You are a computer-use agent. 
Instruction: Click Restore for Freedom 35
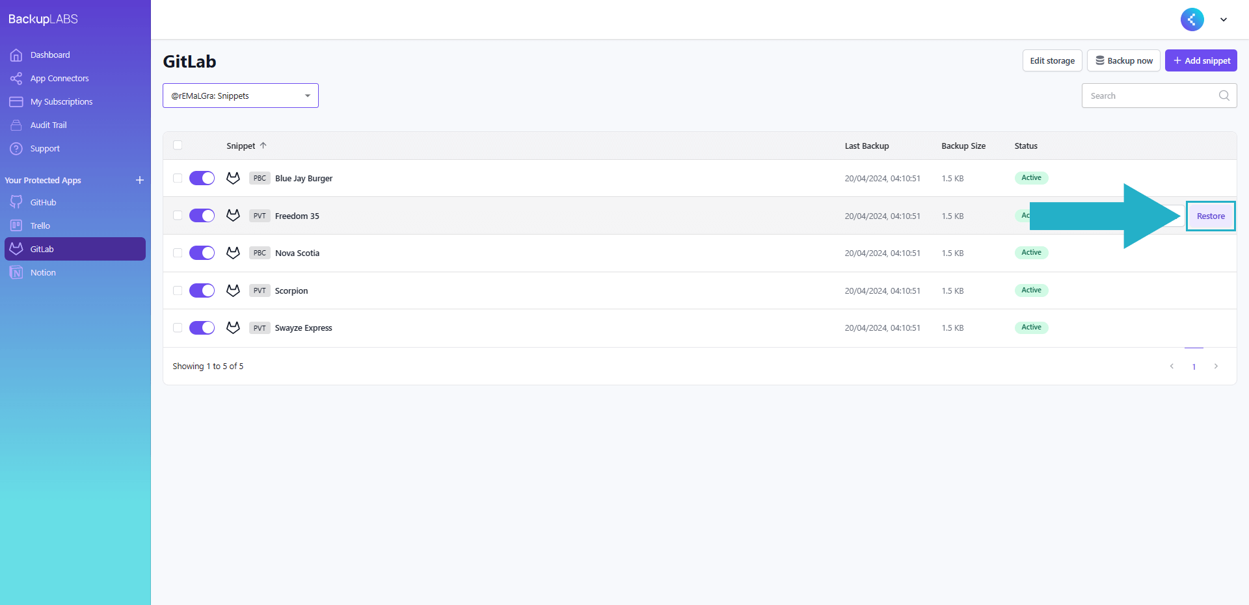(1211, 216)
